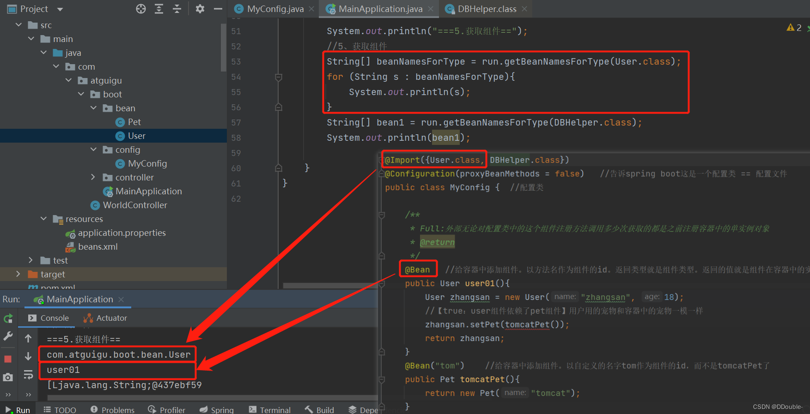Click fold end marker at line 56

(279, 107)
